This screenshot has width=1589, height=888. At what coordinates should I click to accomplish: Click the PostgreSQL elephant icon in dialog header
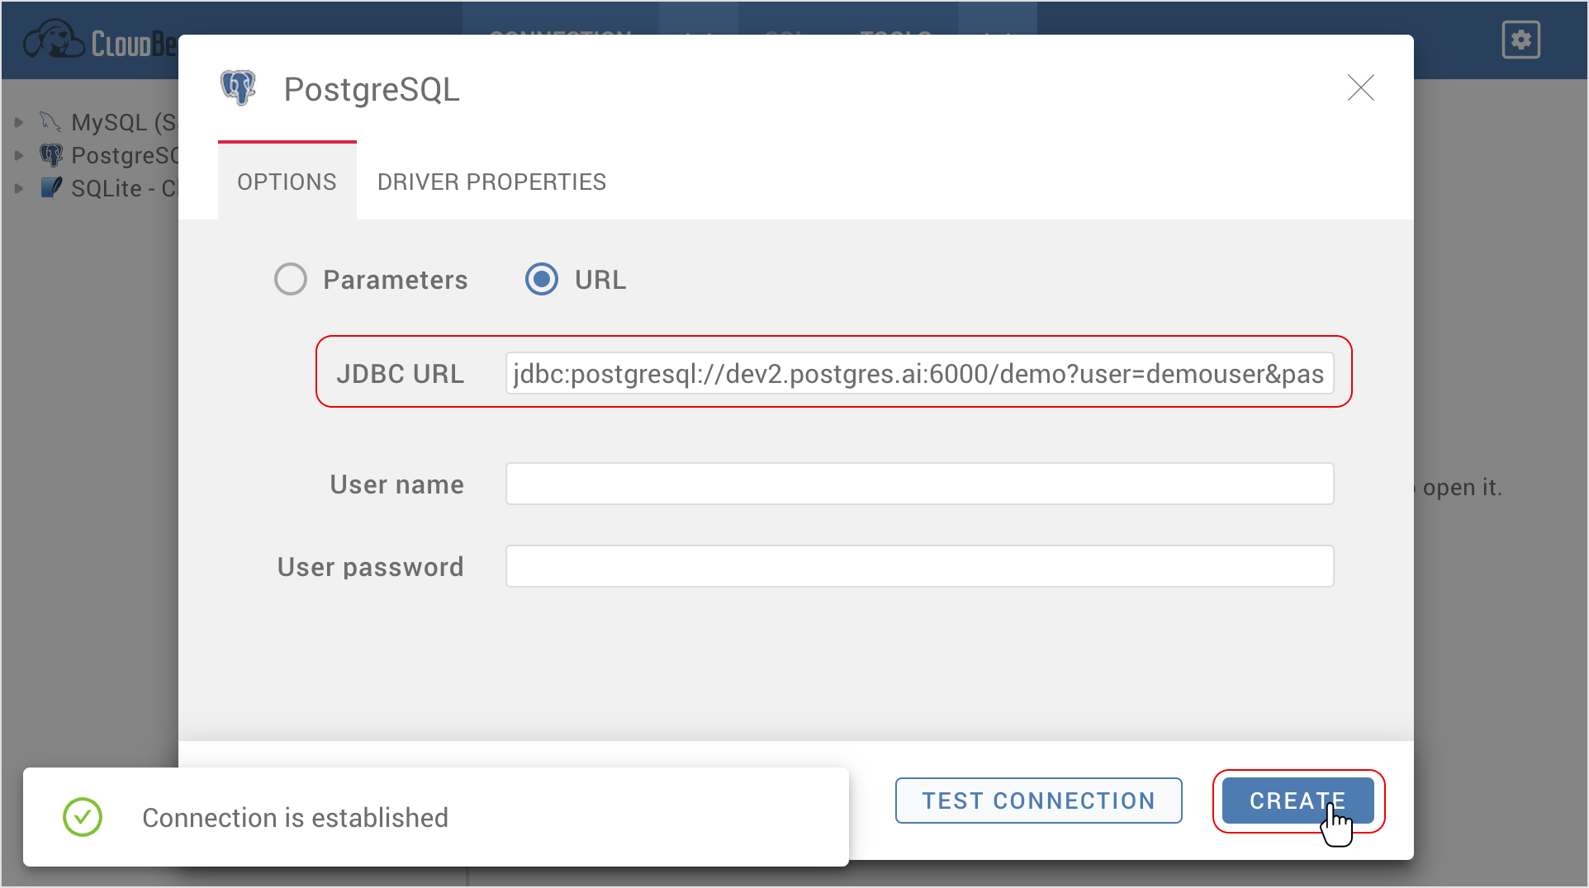239,87
